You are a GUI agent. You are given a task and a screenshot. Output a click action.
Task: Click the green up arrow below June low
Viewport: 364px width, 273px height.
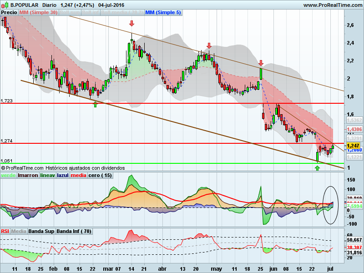pos(317,168)
